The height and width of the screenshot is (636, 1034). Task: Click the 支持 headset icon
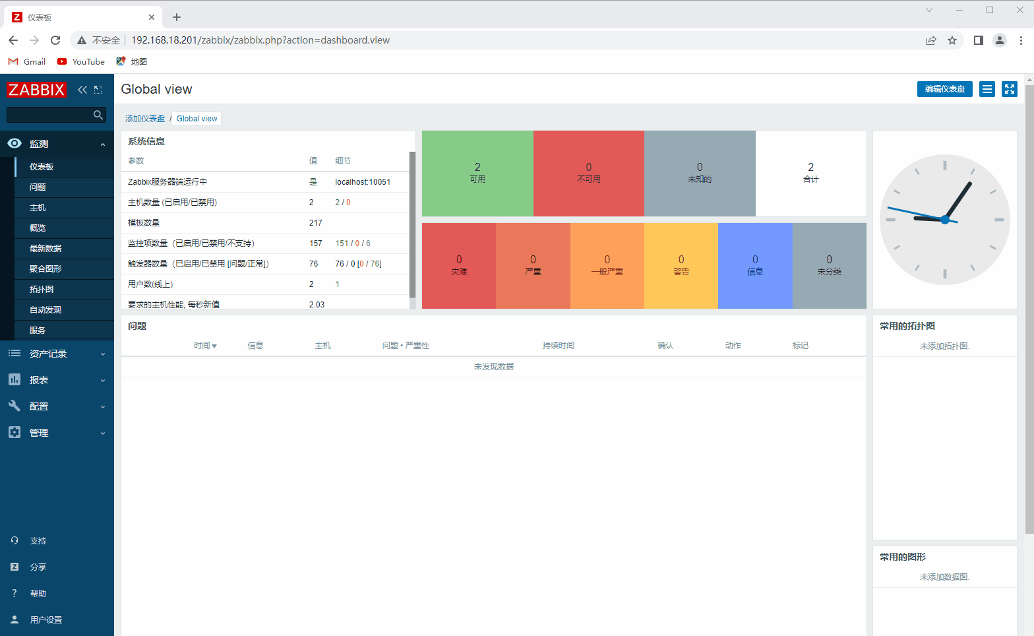click(15, 540)
